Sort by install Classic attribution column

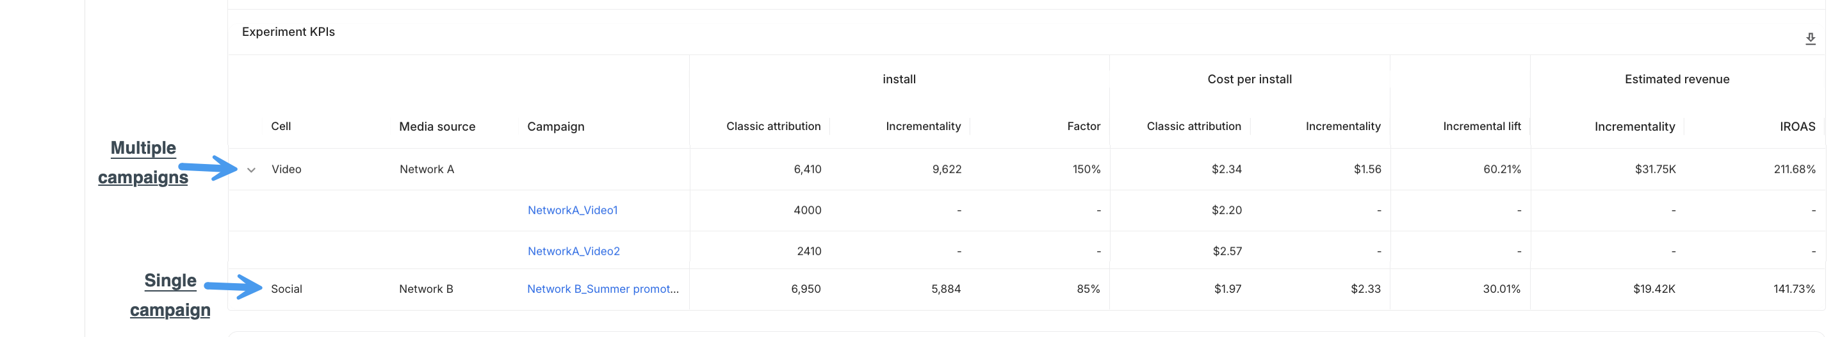773,126
